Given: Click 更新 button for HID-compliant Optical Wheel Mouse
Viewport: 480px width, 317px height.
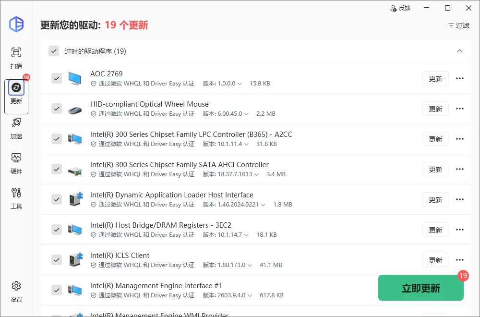Looking at the screenshot, I should (x=435, y=109).
